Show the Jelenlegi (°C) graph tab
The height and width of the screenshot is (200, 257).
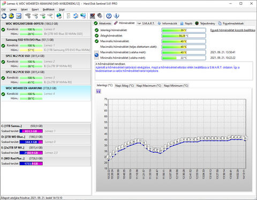pyautogui.click(x=104, y=85)
